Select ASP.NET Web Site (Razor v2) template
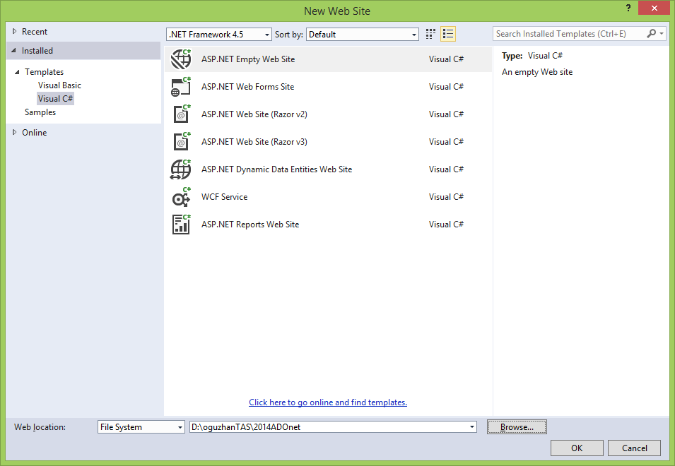The image size is (675, 466). pyautogui.click(x=328, y=114)
